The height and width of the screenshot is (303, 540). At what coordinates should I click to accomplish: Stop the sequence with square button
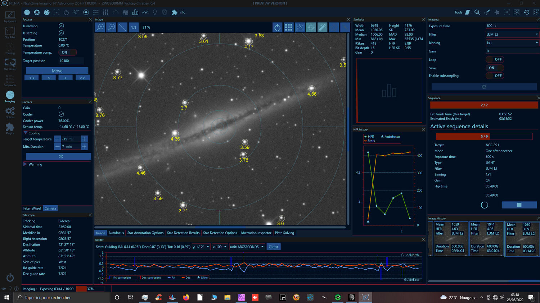519,205
